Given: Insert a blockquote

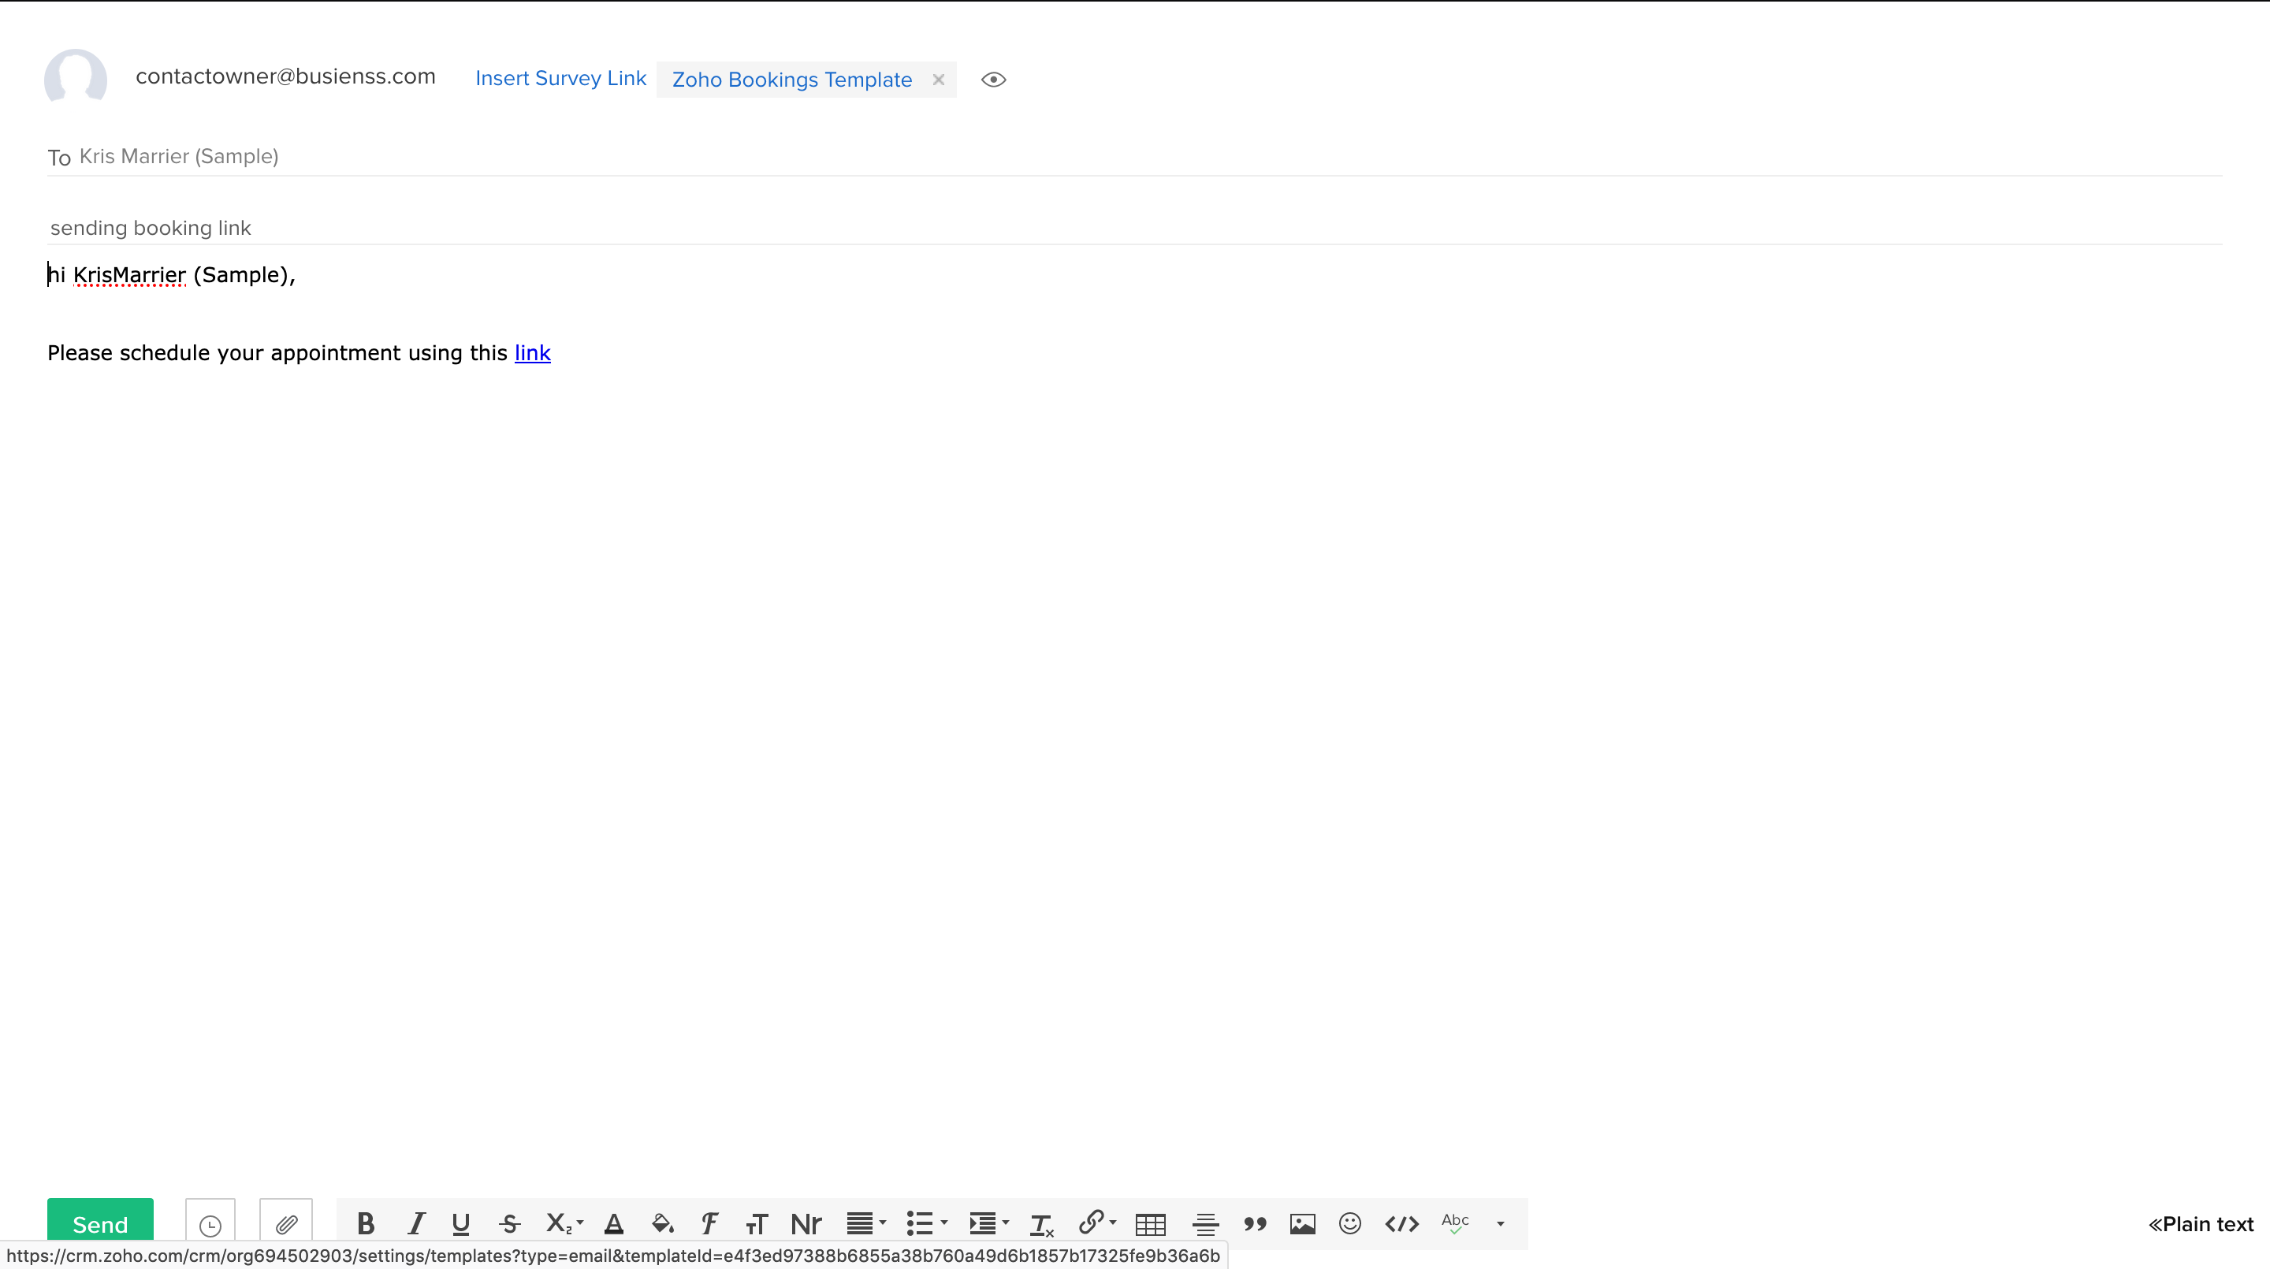Looking at the screenshot, I should click(x=1255, y=1223).
